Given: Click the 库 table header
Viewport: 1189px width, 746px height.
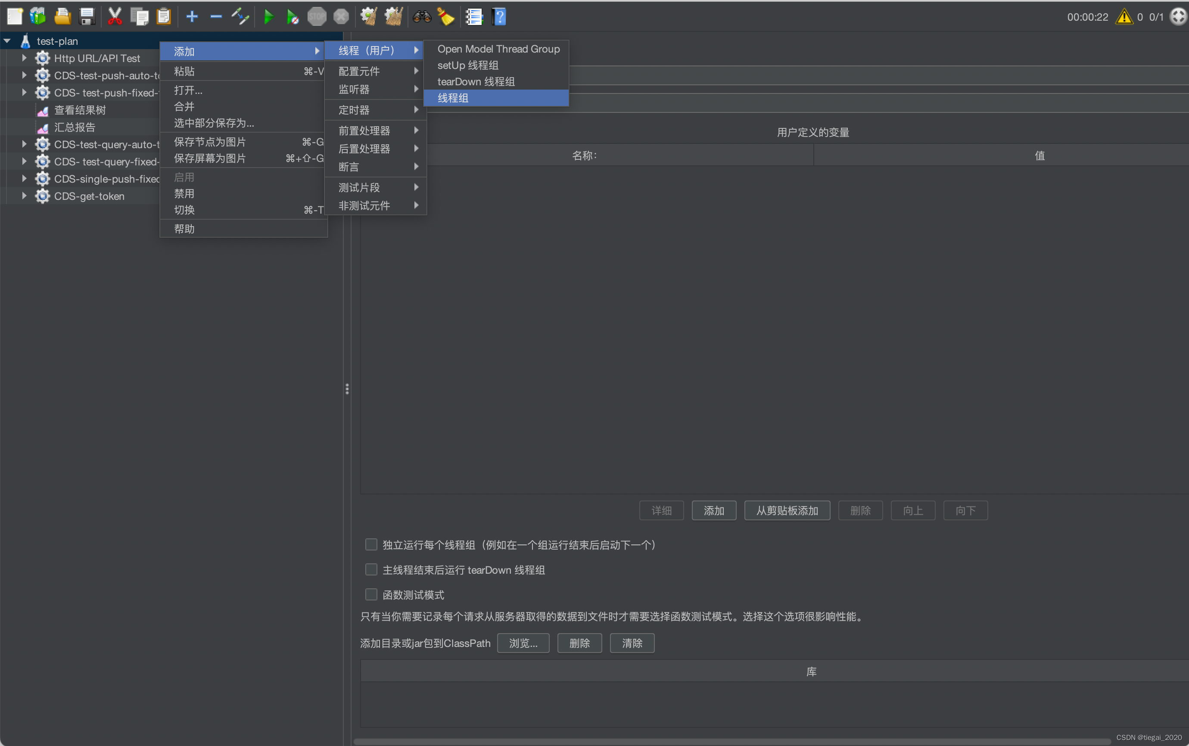Looking at the screenshot, I should 775,671.
